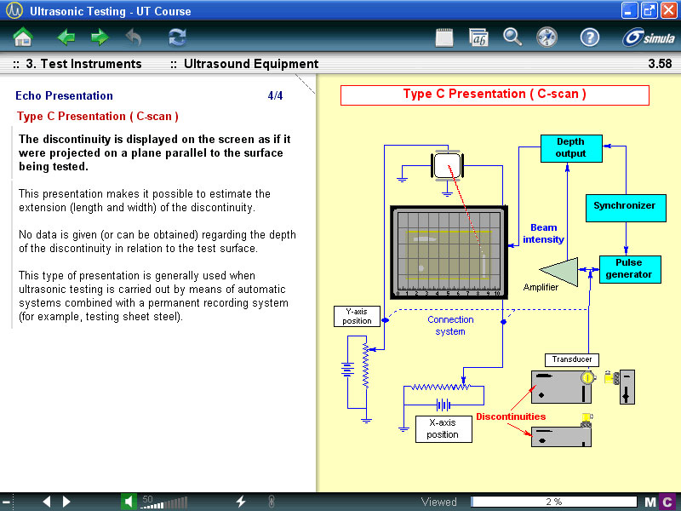This screenshot has width=681, height=511.
Task: Click the Beam intensity label
Action: point(543,233)
